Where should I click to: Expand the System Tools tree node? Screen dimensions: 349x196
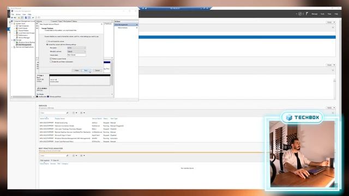(12, 23)
